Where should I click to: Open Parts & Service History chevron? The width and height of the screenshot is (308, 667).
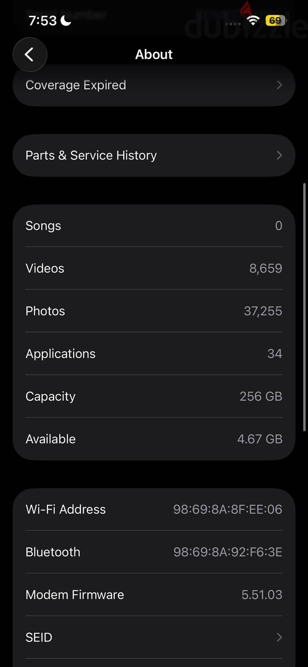pyautogui.click(x=280, y=155)
